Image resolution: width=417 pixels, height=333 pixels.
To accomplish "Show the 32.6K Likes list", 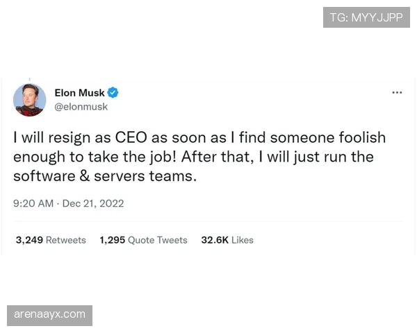I will tap(227, 240).
